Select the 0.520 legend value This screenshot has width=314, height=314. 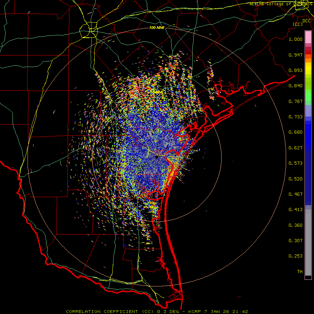[296, 179]
